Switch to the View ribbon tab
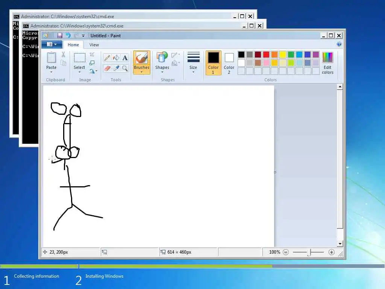The width and height of the screenshot is (385, 289). pos(94,45)
